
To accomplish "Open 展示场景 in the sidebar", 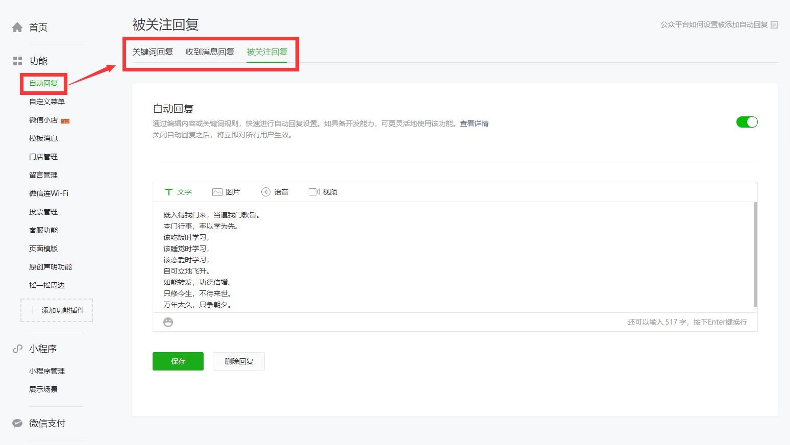I will [43, 389].
